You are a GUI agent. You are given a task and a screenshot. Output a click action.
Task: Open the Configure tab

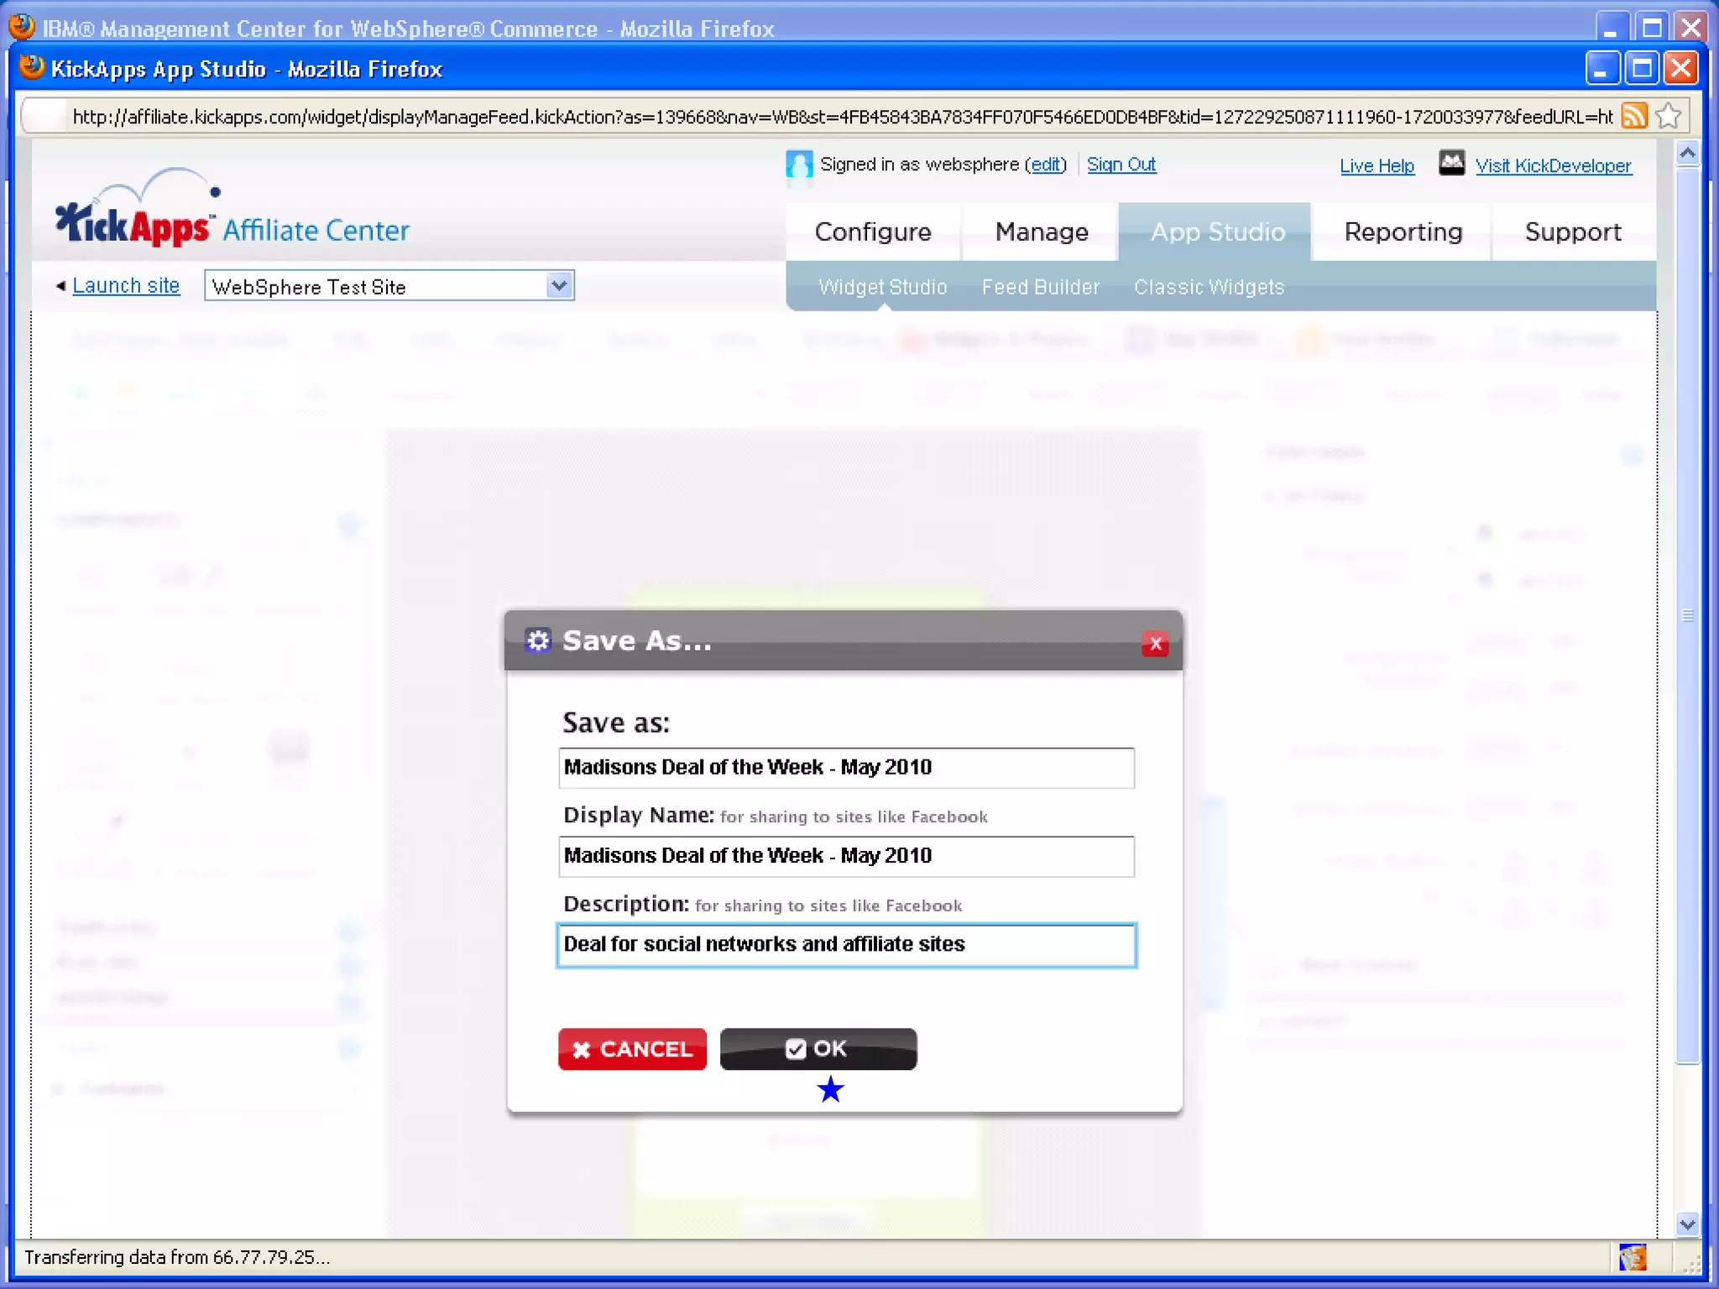(x=872, y=232)
